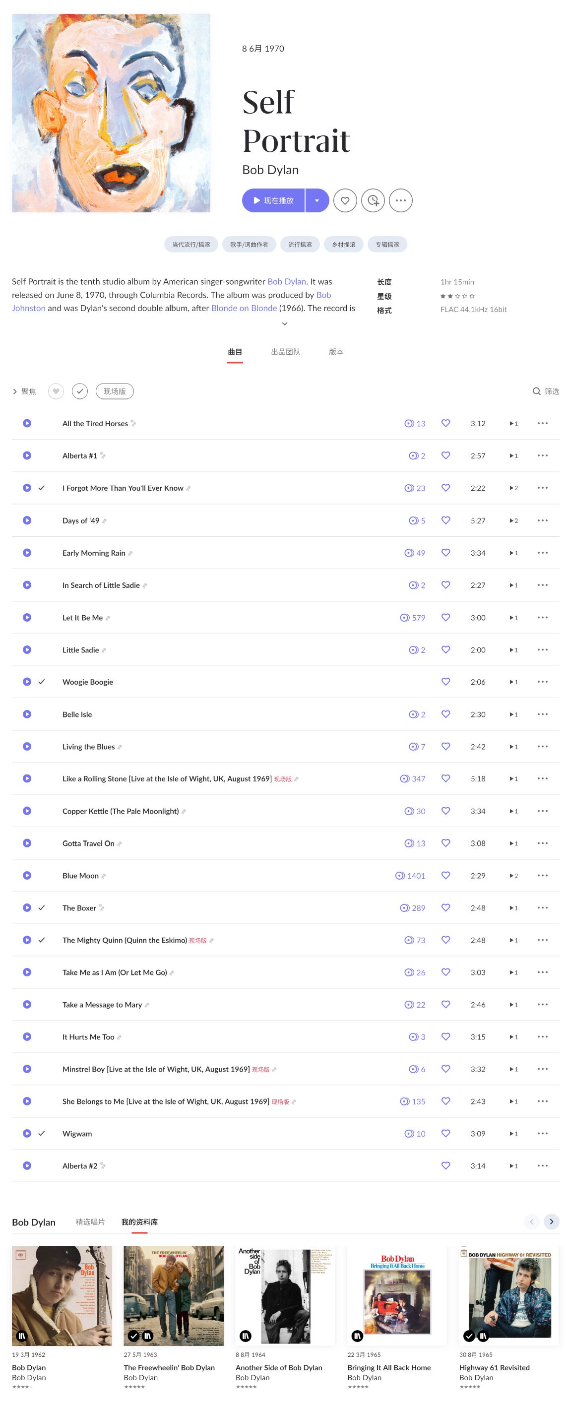The height and width of the screenshot is (1408, 566).
Task: Open more options for Wigwam track
Action: (543, 1133)
